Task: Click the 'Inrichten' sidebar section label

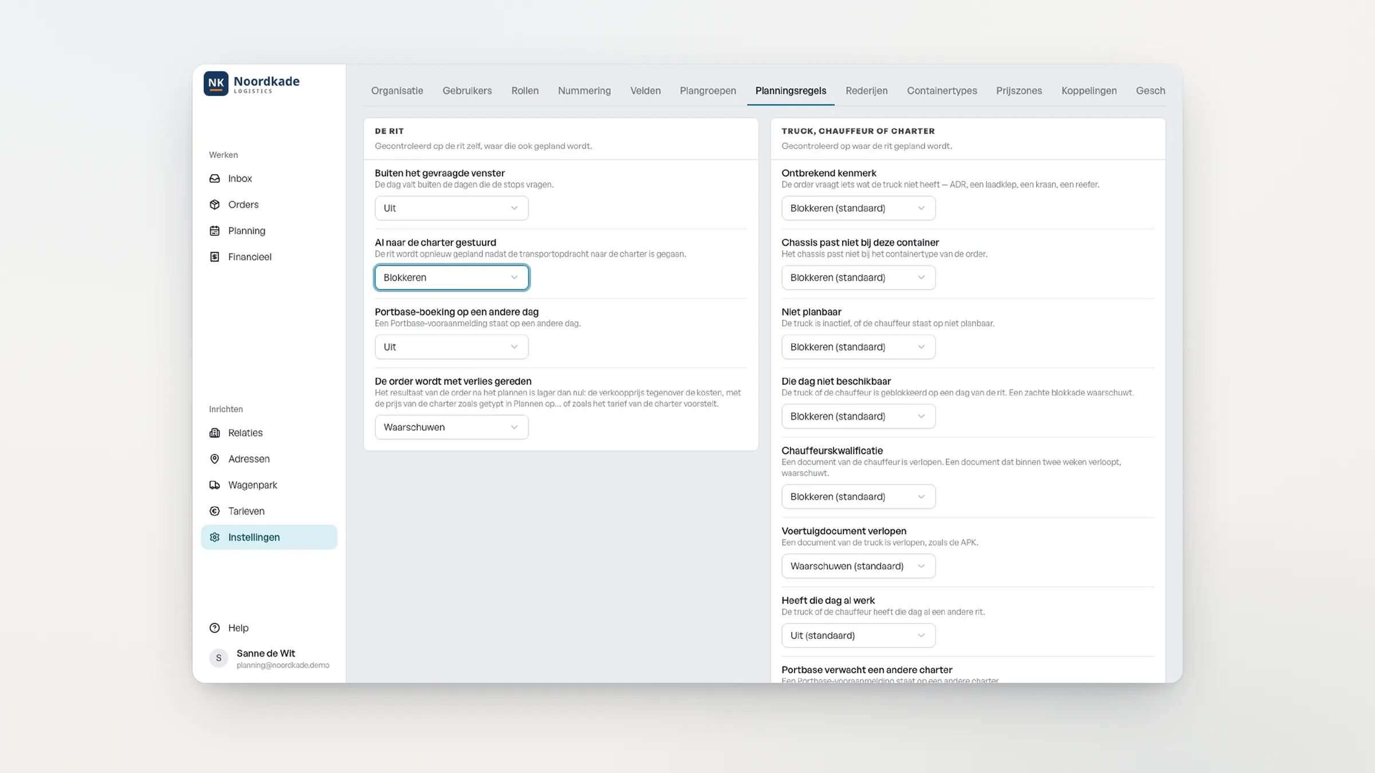Action: pos(226,409)
